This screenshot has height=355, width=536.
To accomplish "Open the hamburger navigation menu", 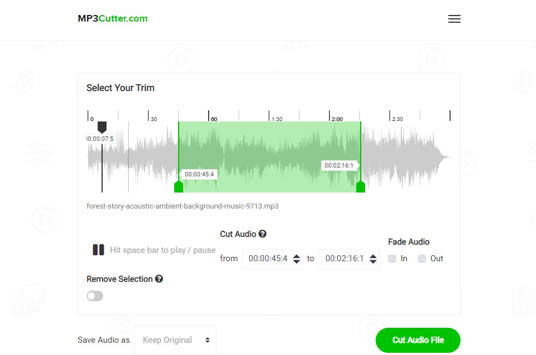I will point(454,19).
